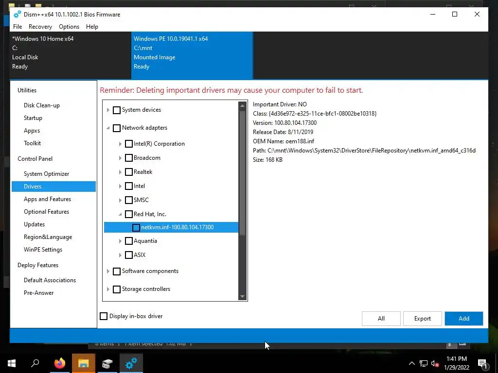Open the Options menu

69,27
